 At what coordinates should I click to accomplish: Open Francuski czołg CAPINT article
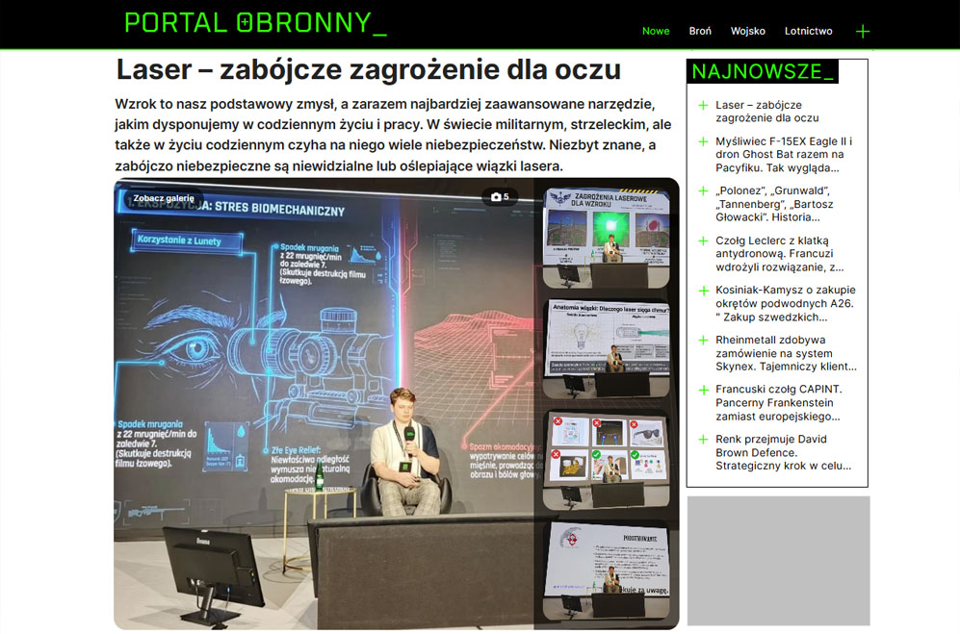pyautogui.click(x=779, y=403)
